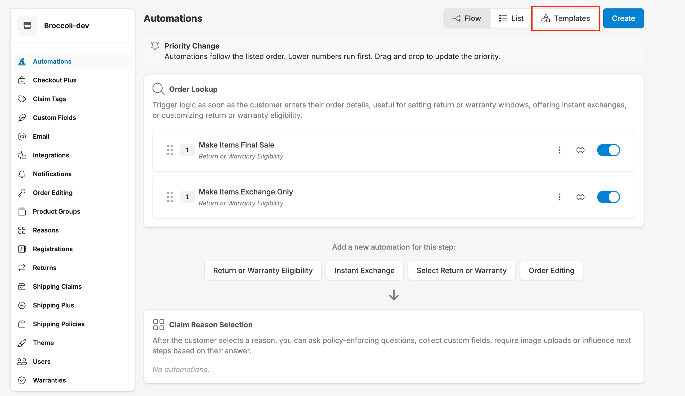The width and height of the screenshot is (685, 396).
Task: Open Shipping Claims settings
Action: (x=57, y=286)
